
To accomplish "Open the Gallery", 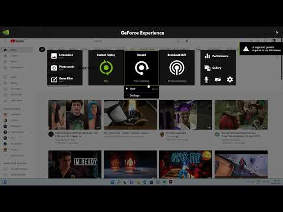I will [213, 68].
